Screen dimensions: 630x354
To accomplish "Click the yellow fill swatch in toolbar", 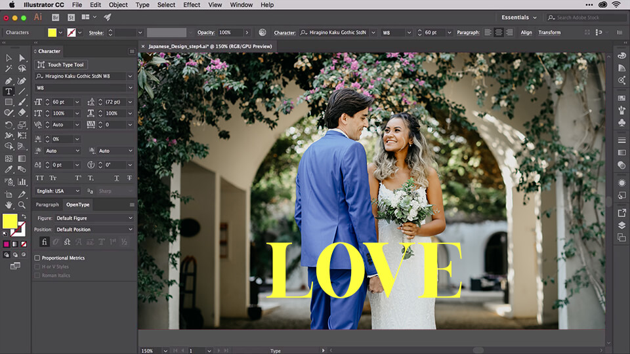I will [10, 221].
